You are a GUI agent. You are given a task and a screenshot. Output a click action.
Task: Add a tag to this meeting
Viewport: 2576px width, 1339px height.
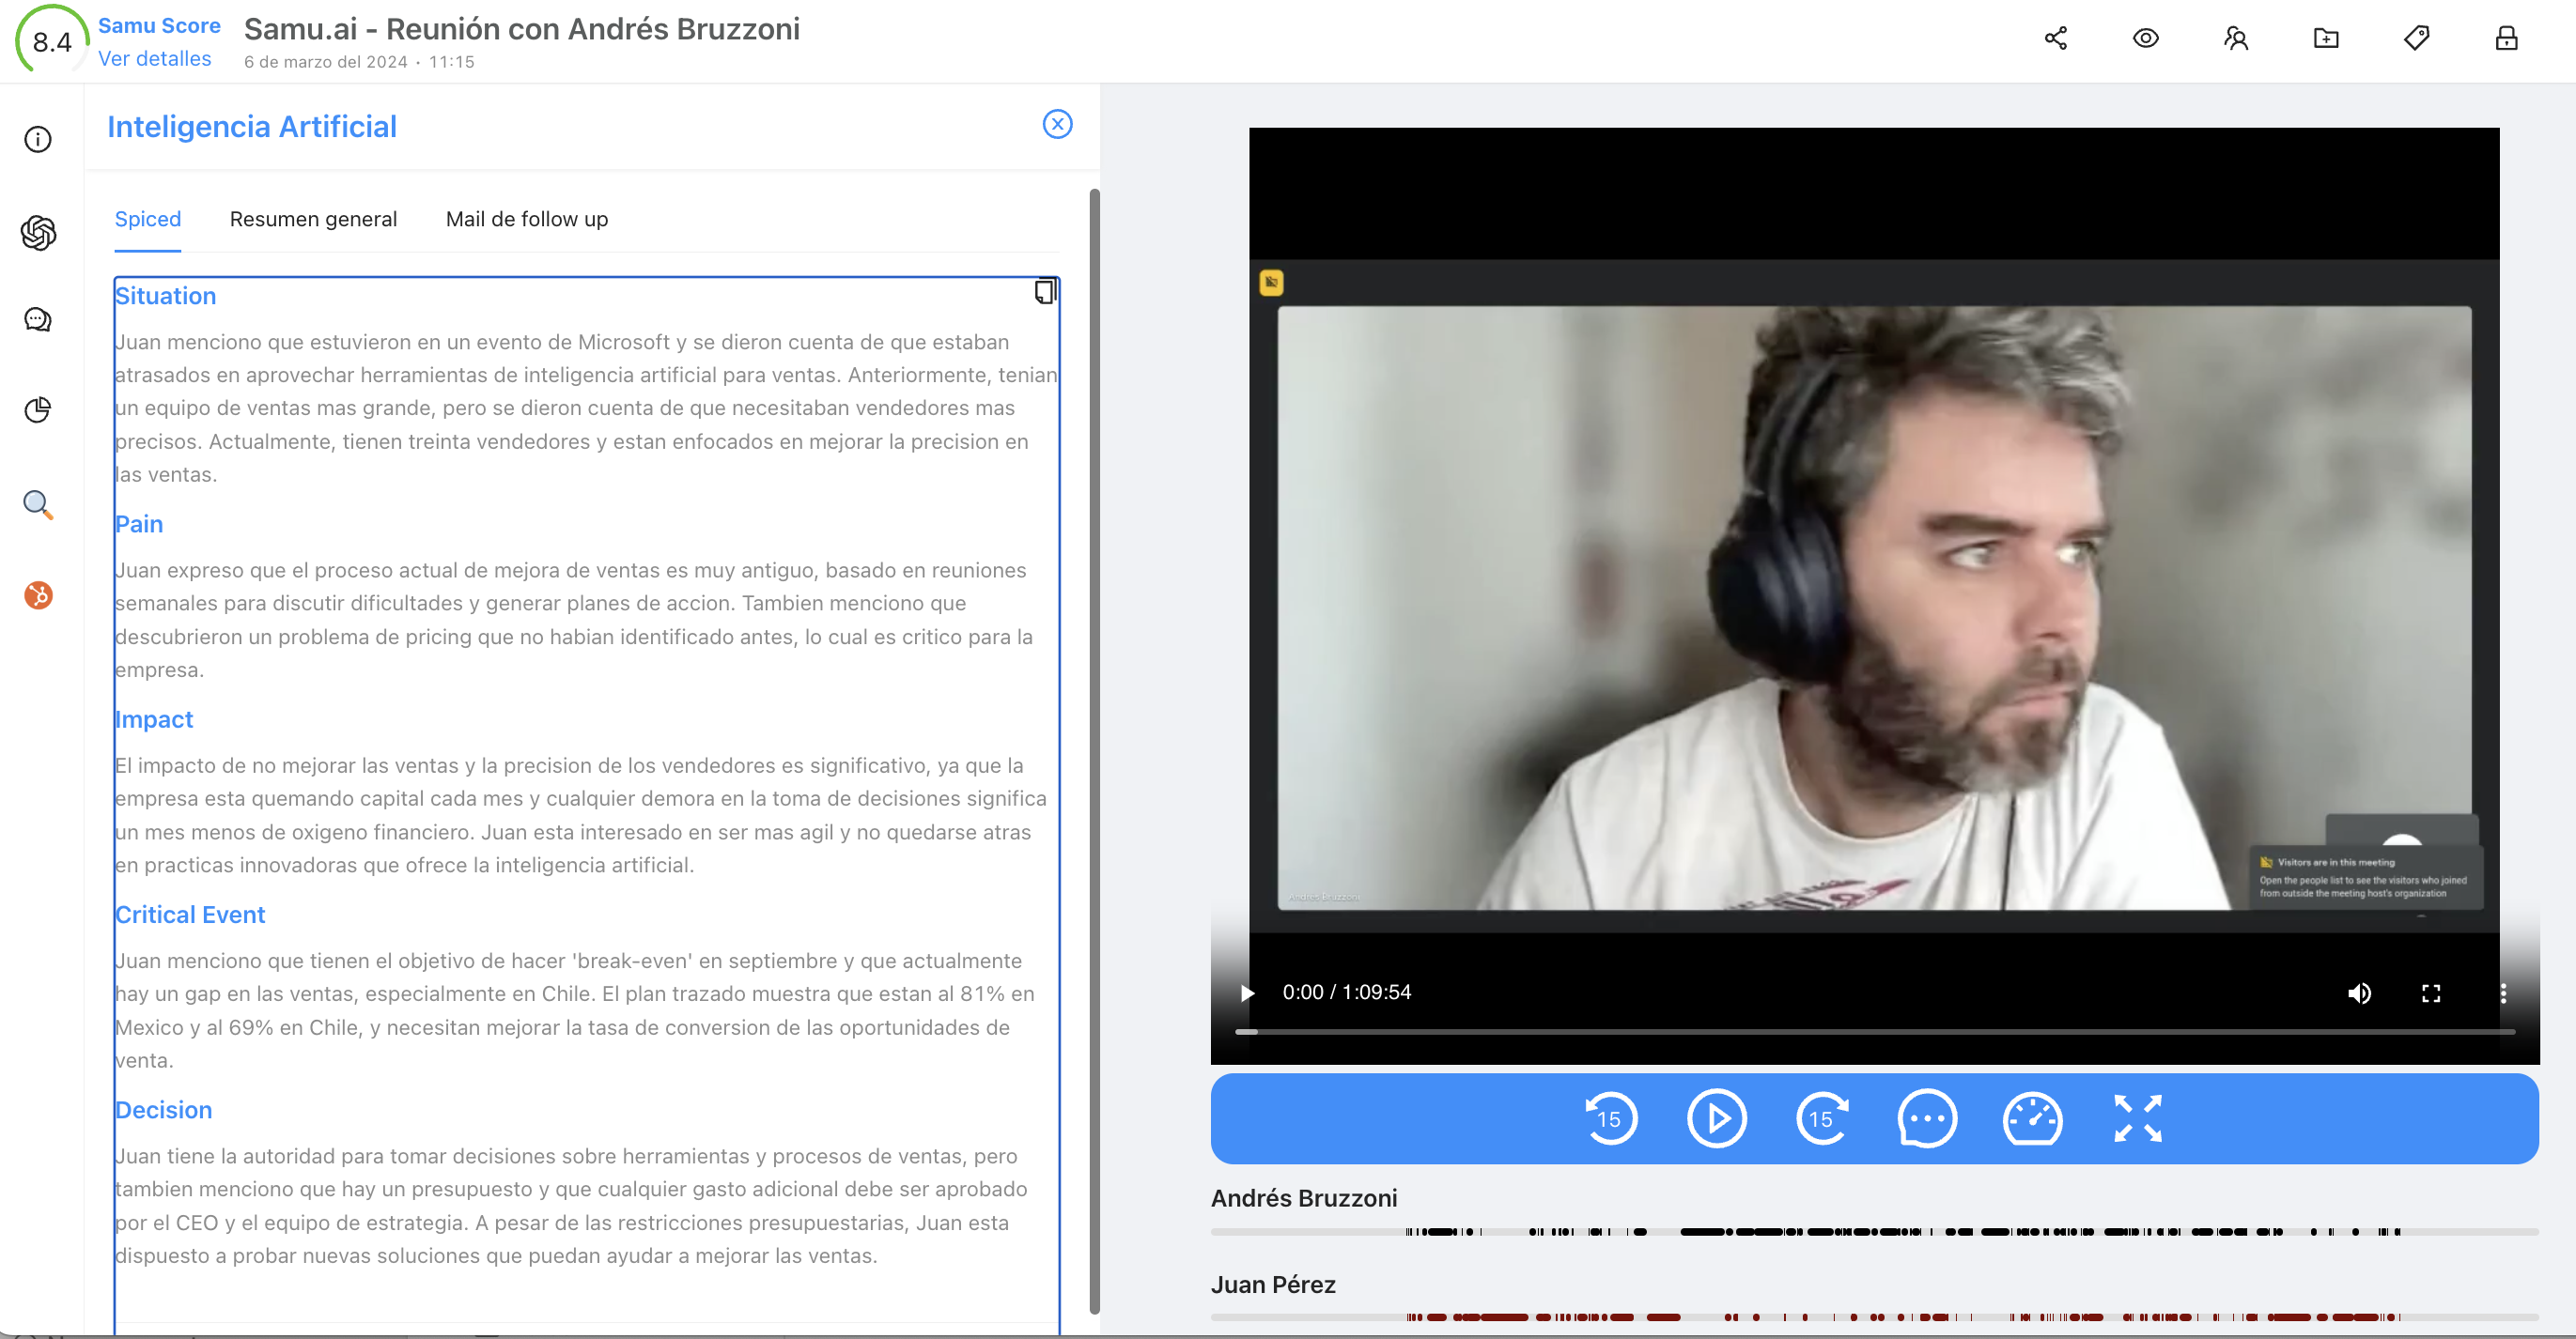(2416, 37)
